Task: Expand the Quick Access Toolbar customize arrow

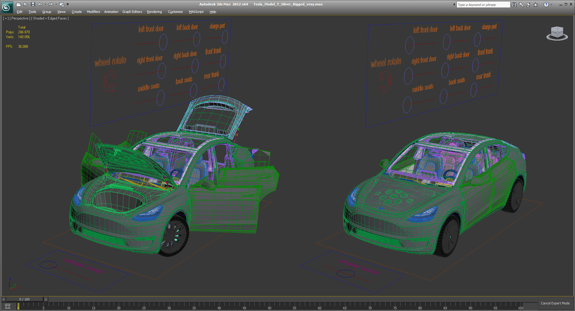Action: (68, 5)
